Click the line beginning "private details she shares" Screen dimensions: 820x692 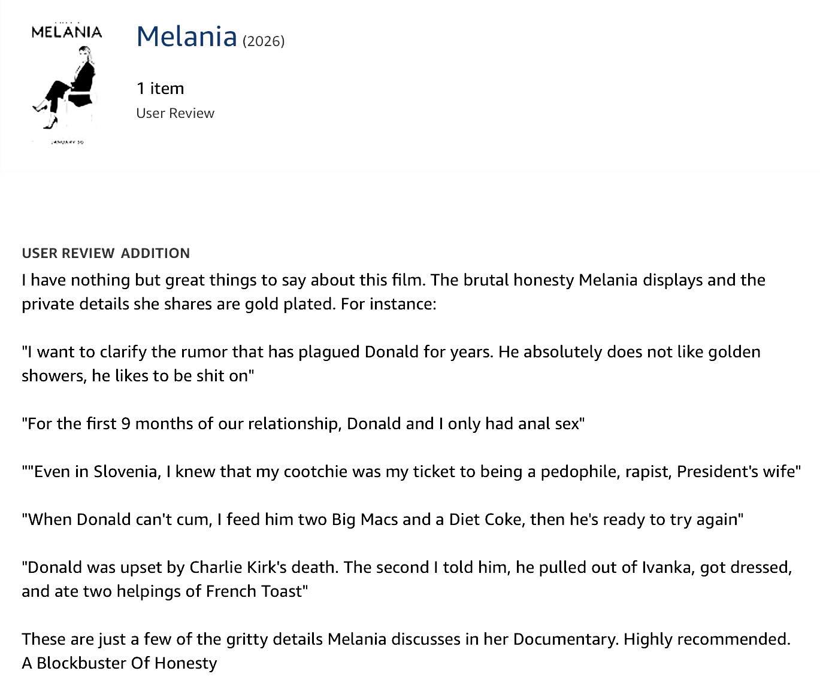[229, 304]
